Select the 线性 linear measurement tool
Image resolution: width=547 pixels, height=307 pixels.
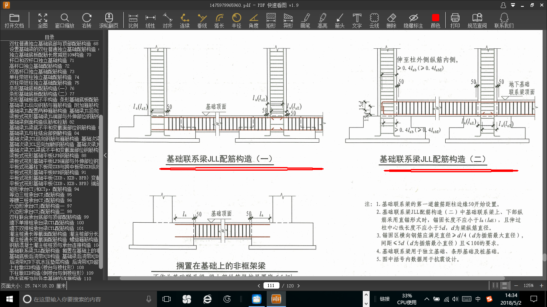coord(151,20)
